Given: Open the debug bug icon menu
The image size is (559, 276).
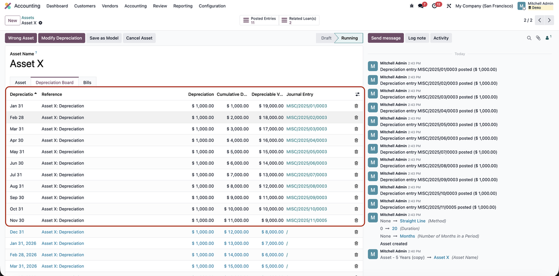Looking at the screenshot, I should [x=411, y=6].
